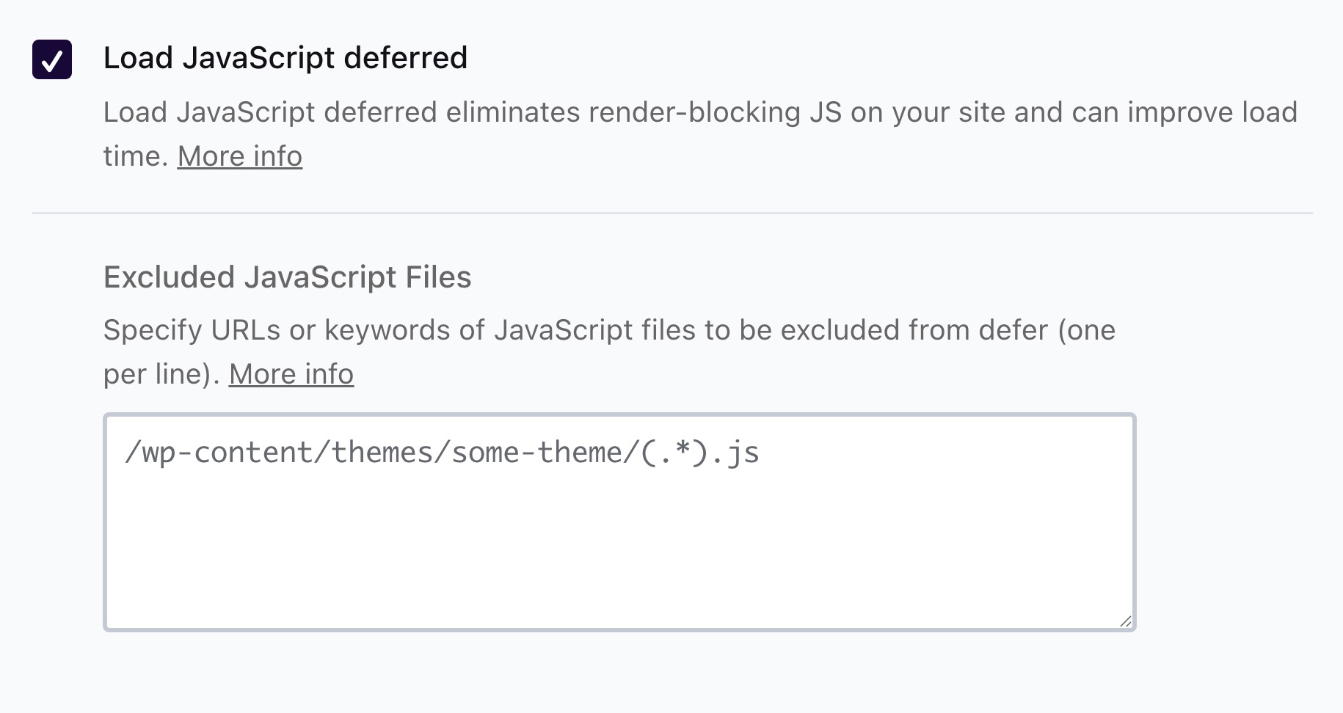Image resolution: width=1343 pixels, height=713 pixels.
Task: Open More info link under Excluded JavaScript Files
Action: (x=291, y=374)
